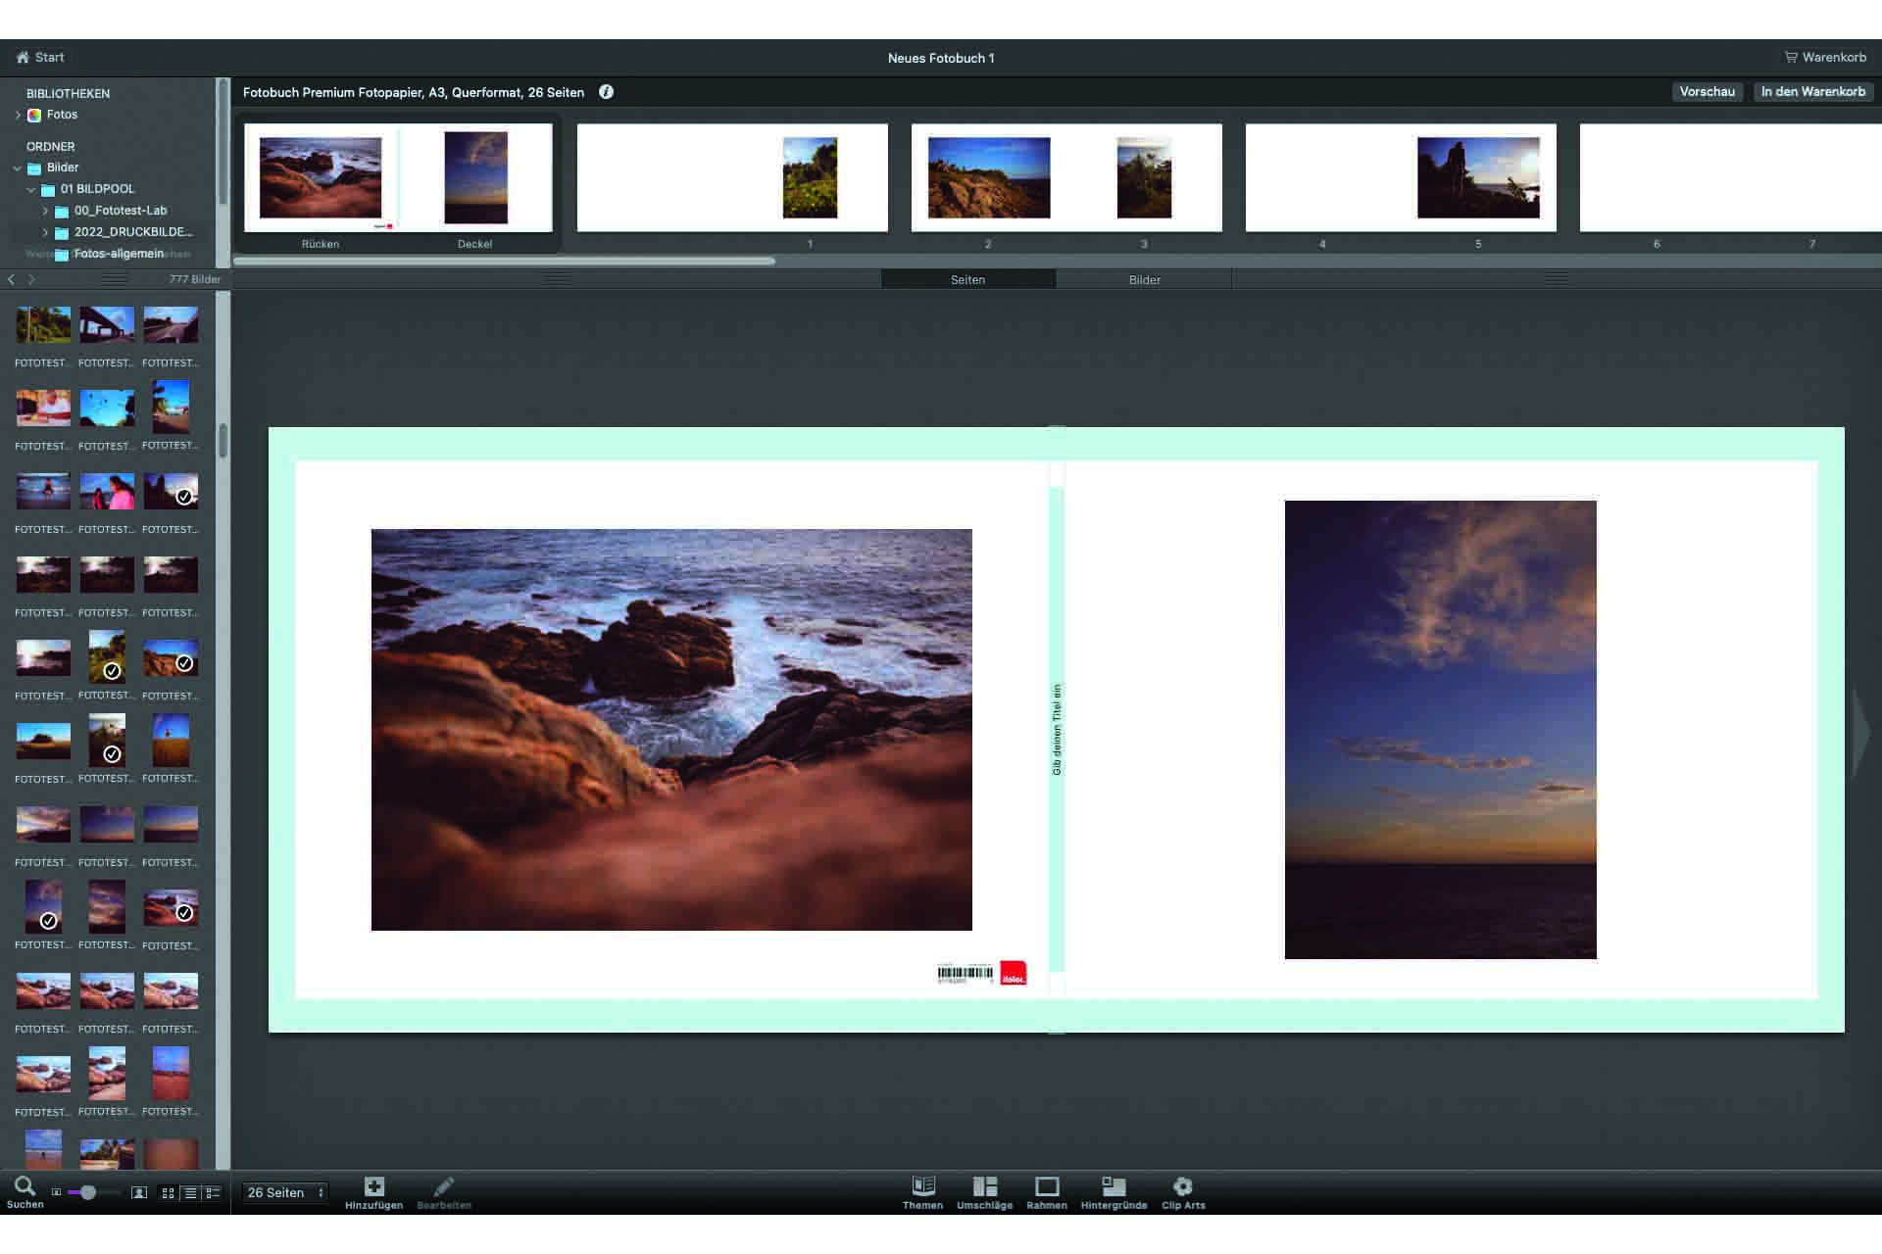Select the Rücken/Deckel cover spread thumbnail
The height and width of the screenshot is (1254, 1882).
pyautogui.click(x=398, y=177)
